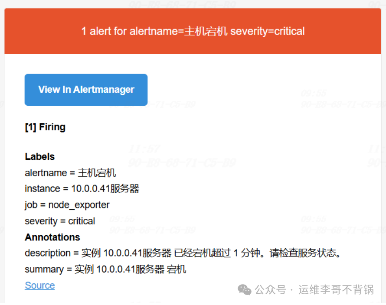
Task: Click the instance = 10.0.0.41服务器 label line
Action: tap(82, 189)
